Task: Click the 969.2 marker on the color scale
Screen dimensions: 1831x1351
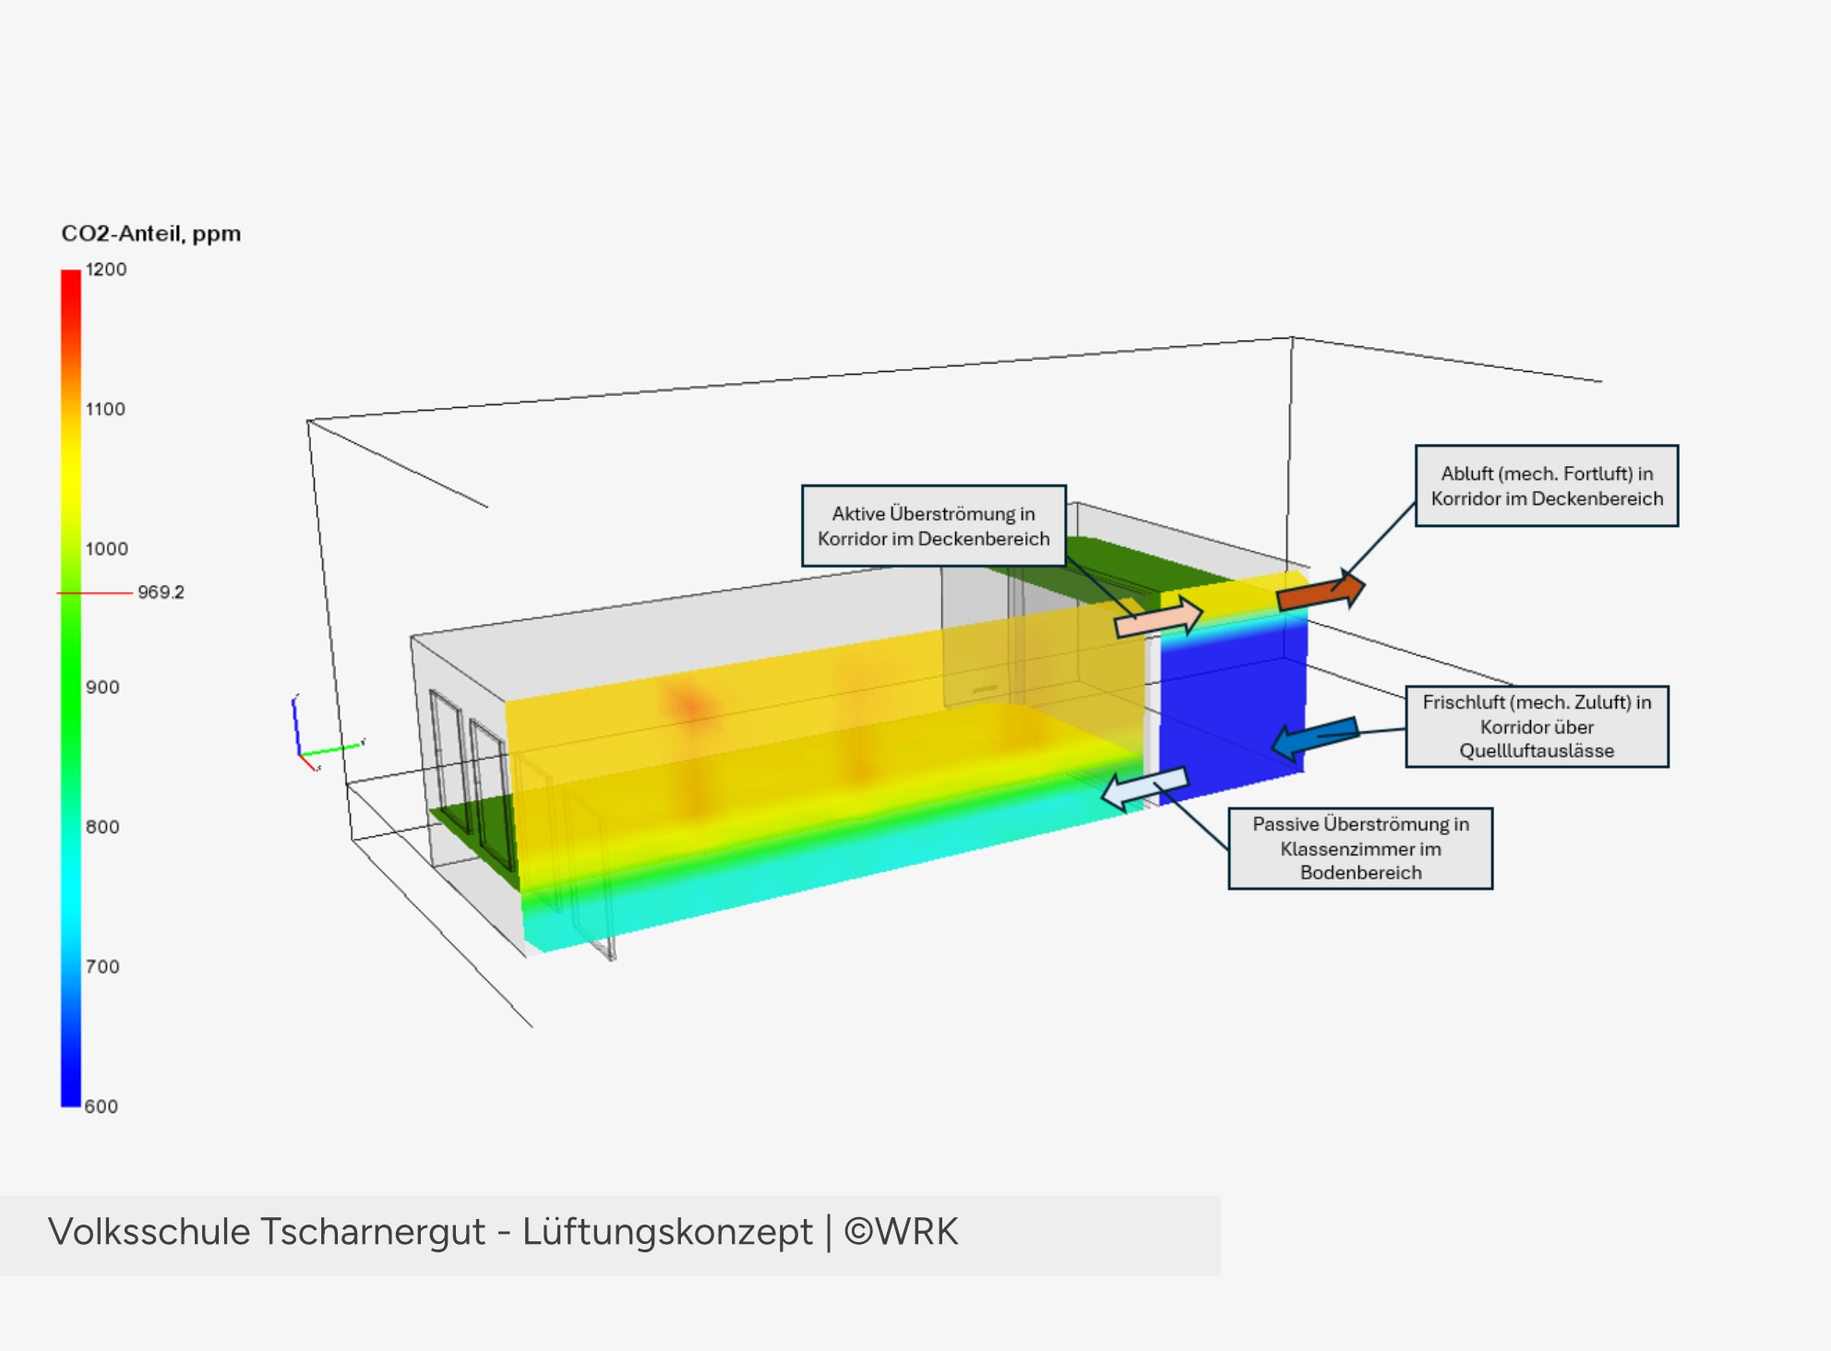Action: (x=161, y=592)
